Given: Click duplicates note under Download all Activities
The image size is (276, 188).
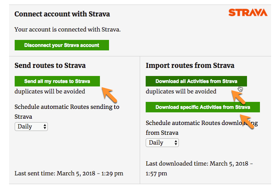Looking at the screenshot, I should click(181, 91).
